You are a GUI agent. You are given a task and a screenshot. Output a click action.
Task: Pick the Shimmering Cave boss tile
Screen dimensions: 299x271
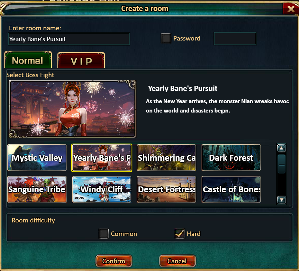coord(167,158)
